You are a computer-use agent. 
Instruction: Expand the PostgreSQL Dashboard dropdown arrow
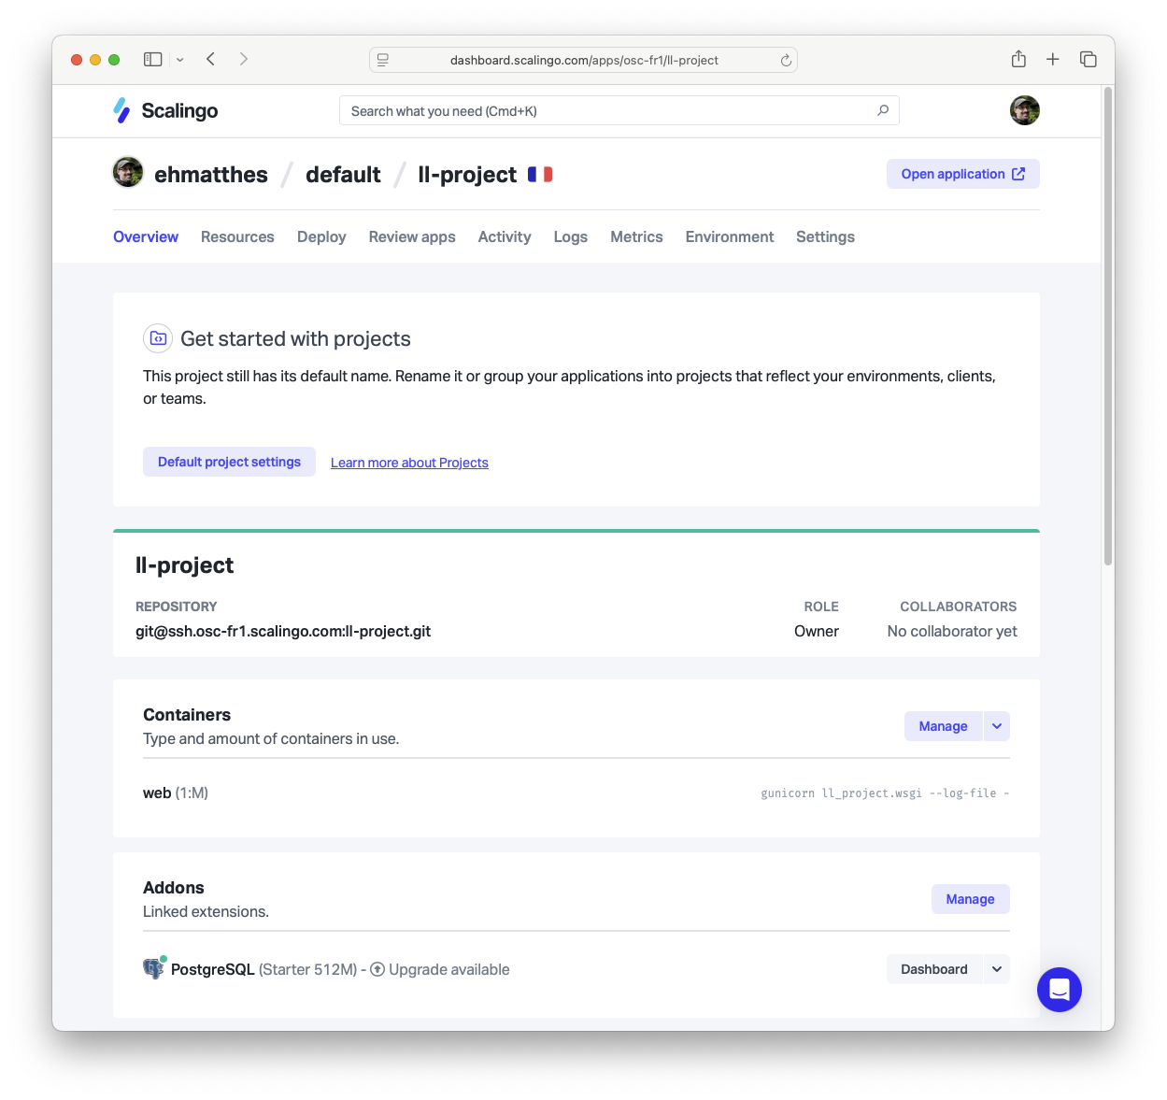[997, 969]
